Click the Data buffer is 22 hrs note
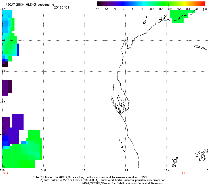Viewport: 210px width, 185px height. tap(103, 180)
